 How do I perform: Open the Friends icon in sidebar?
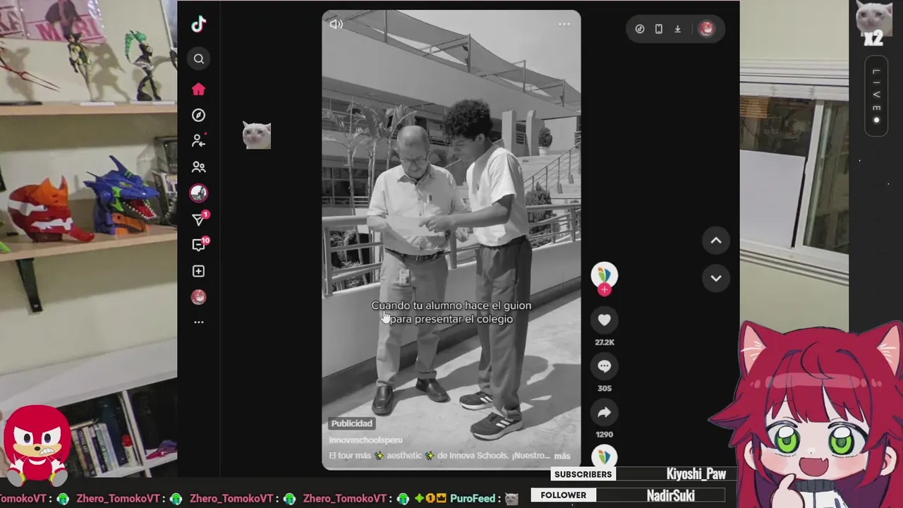coord(198,167)
